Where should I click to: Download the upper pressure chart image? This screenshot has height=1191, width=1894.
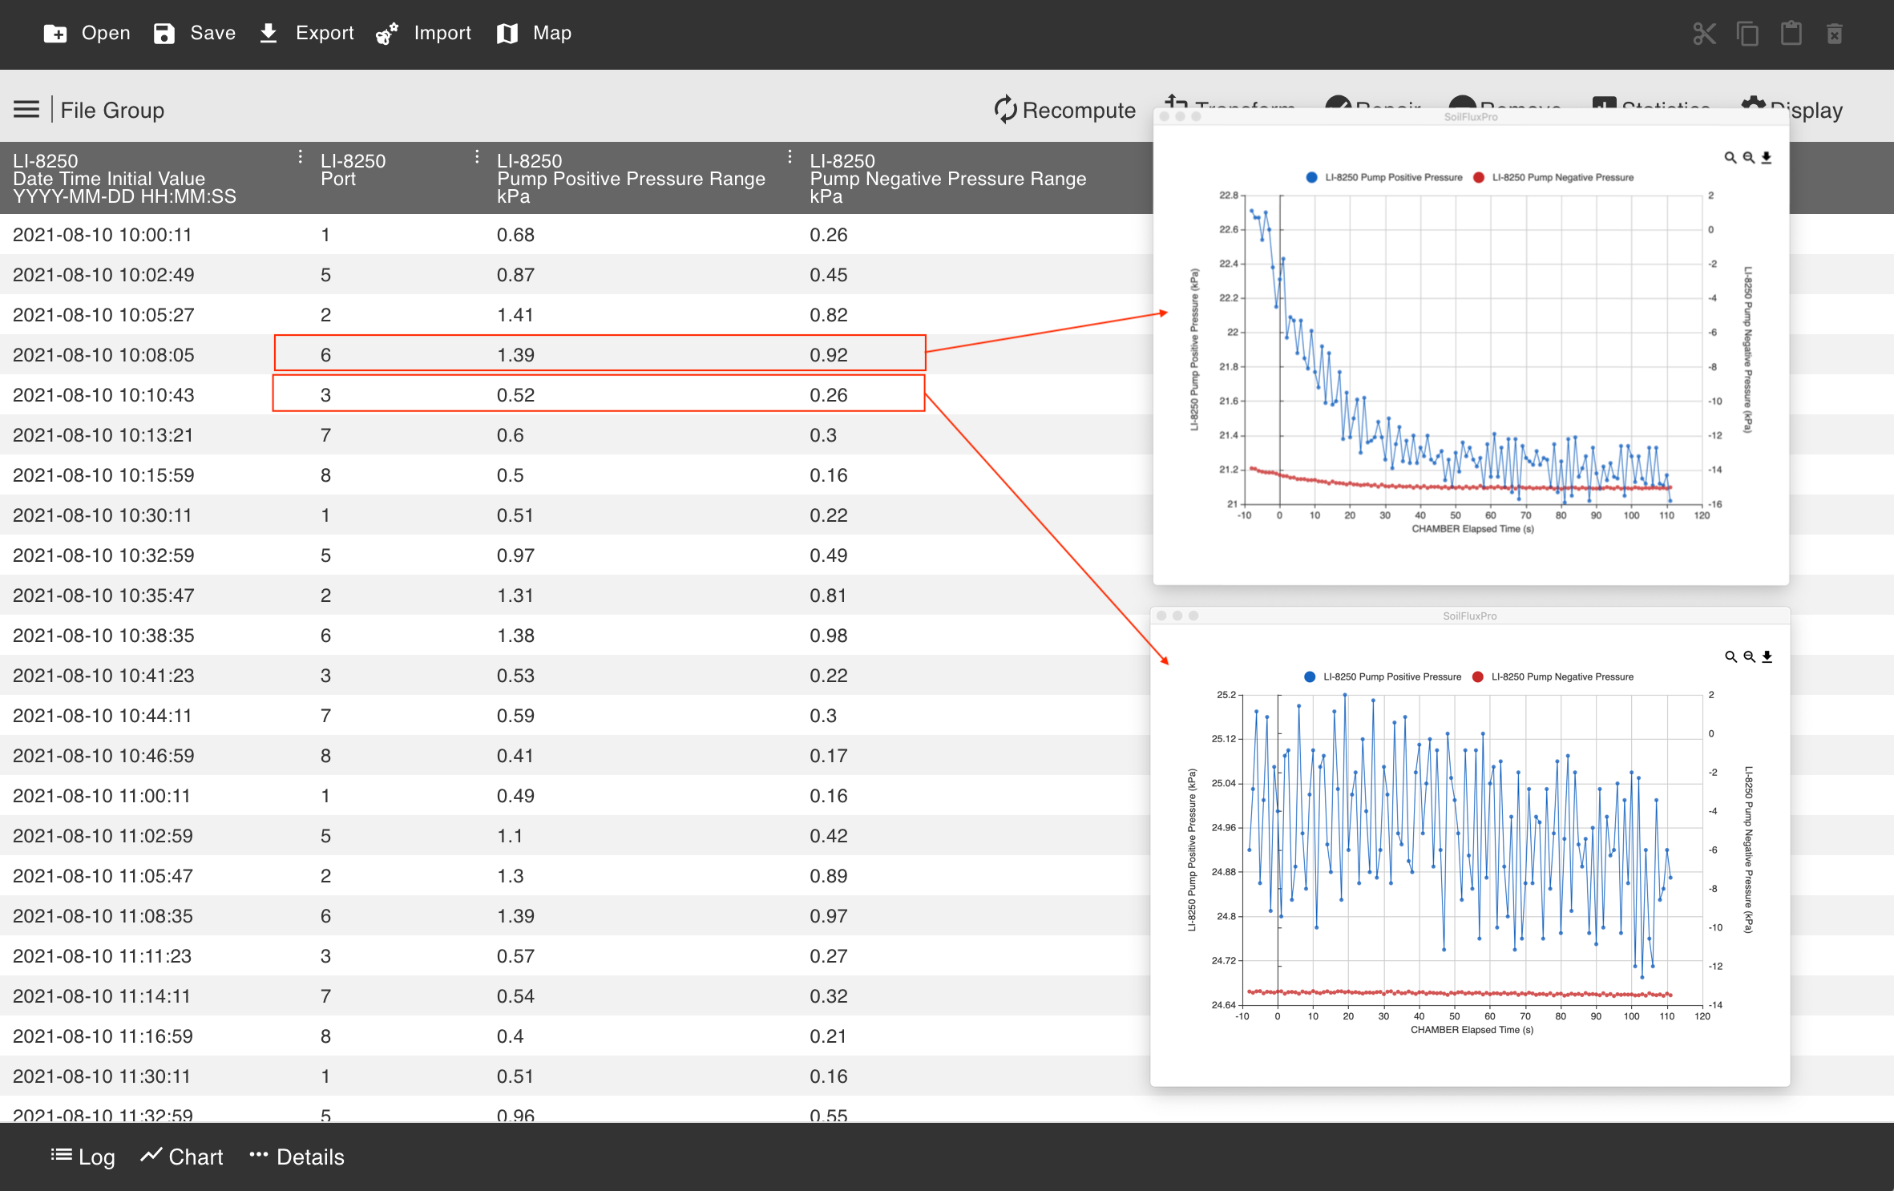coord(1767,158)
